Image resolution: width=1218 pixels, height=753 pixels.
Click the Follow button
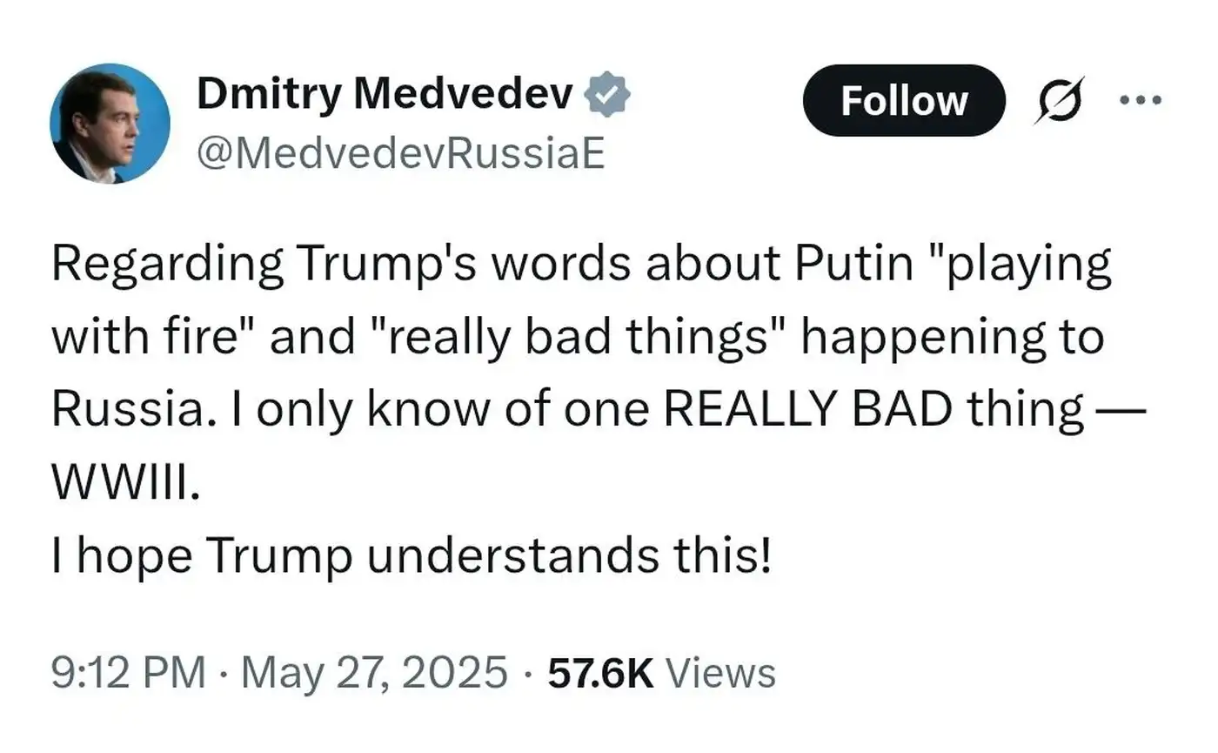(x=903, y=101)
